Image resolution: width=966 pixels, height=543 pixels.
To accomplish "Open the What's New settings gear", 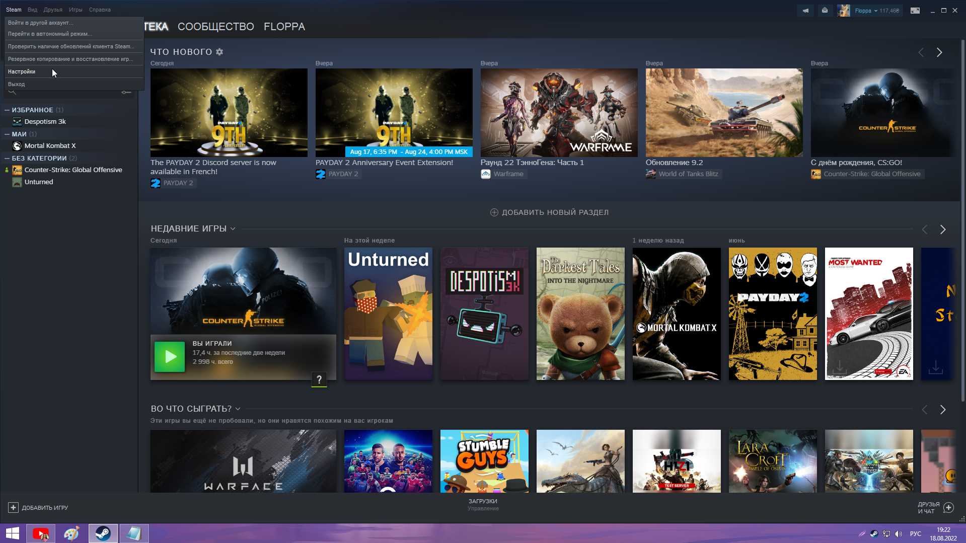I will 219,52.
